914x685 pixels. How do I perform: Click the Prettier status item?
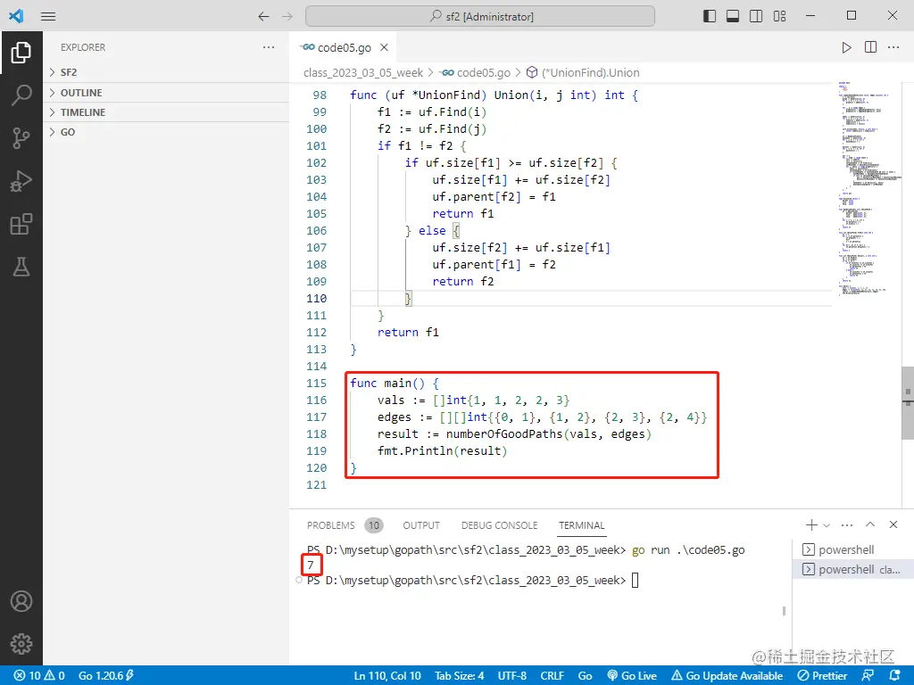822,676
